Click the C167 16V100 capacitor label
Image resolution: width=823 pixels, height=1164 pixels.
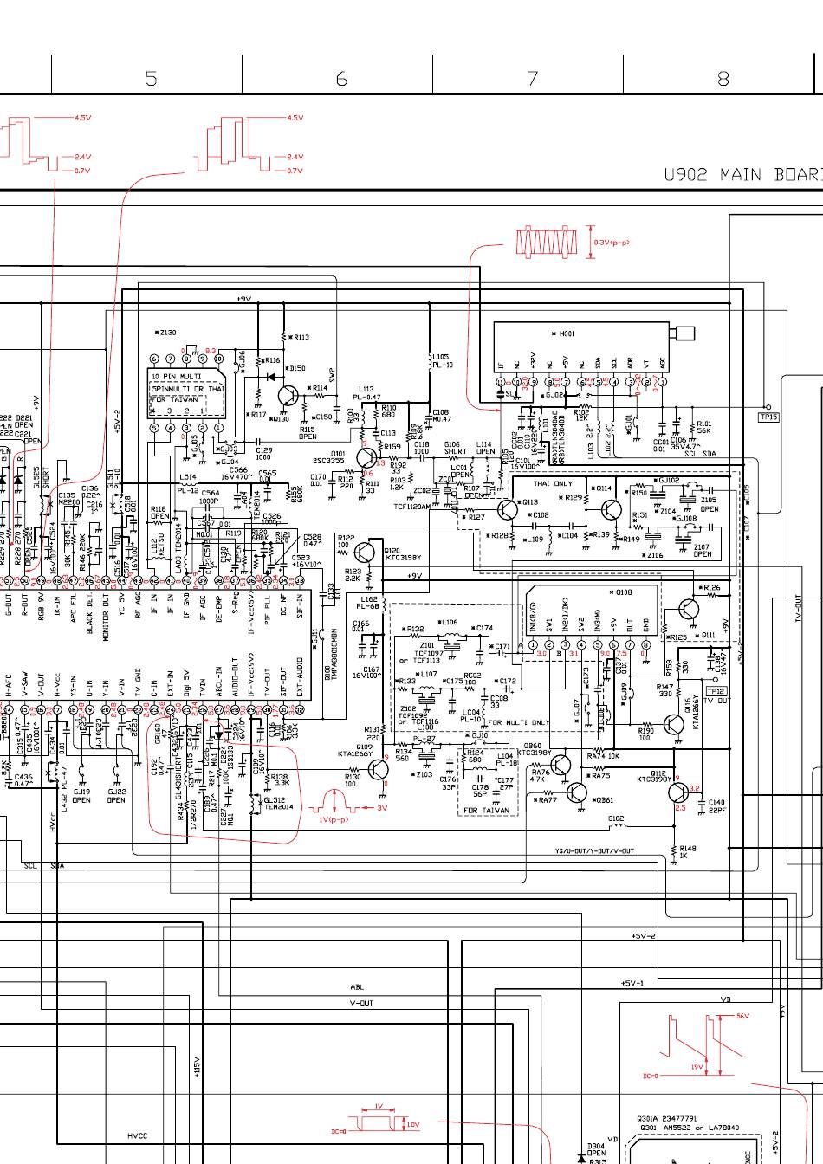(366, 672)
